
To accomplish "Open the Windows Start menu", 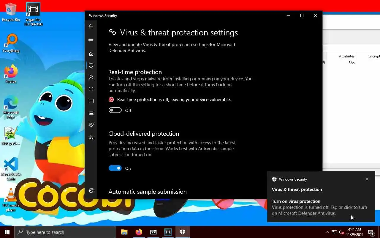I will pos(7,232).
